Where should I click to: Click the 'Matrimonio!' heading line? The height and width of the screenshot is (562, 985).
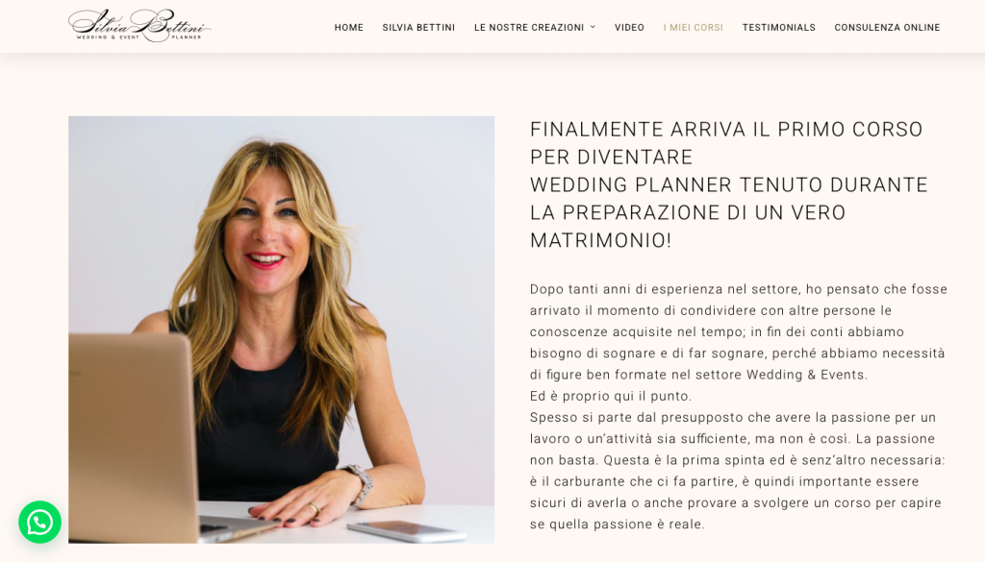(x=600, y=240)
